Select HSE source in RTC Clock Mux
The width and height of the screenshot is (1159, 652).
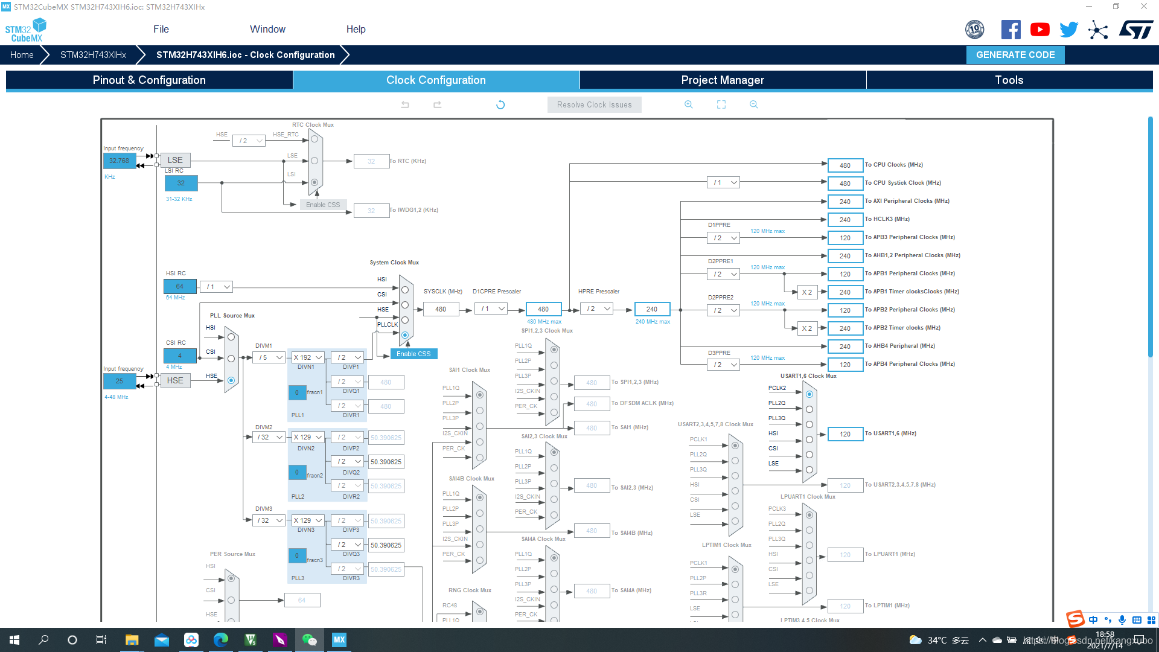(x=314, y=139)
